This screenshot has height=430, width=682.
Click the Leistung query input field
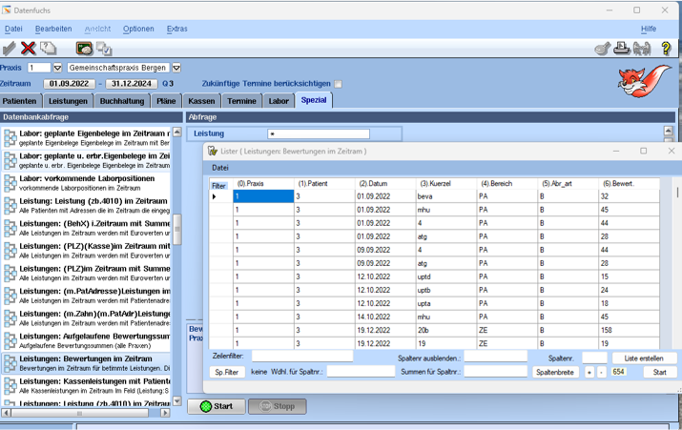(319, 133)
